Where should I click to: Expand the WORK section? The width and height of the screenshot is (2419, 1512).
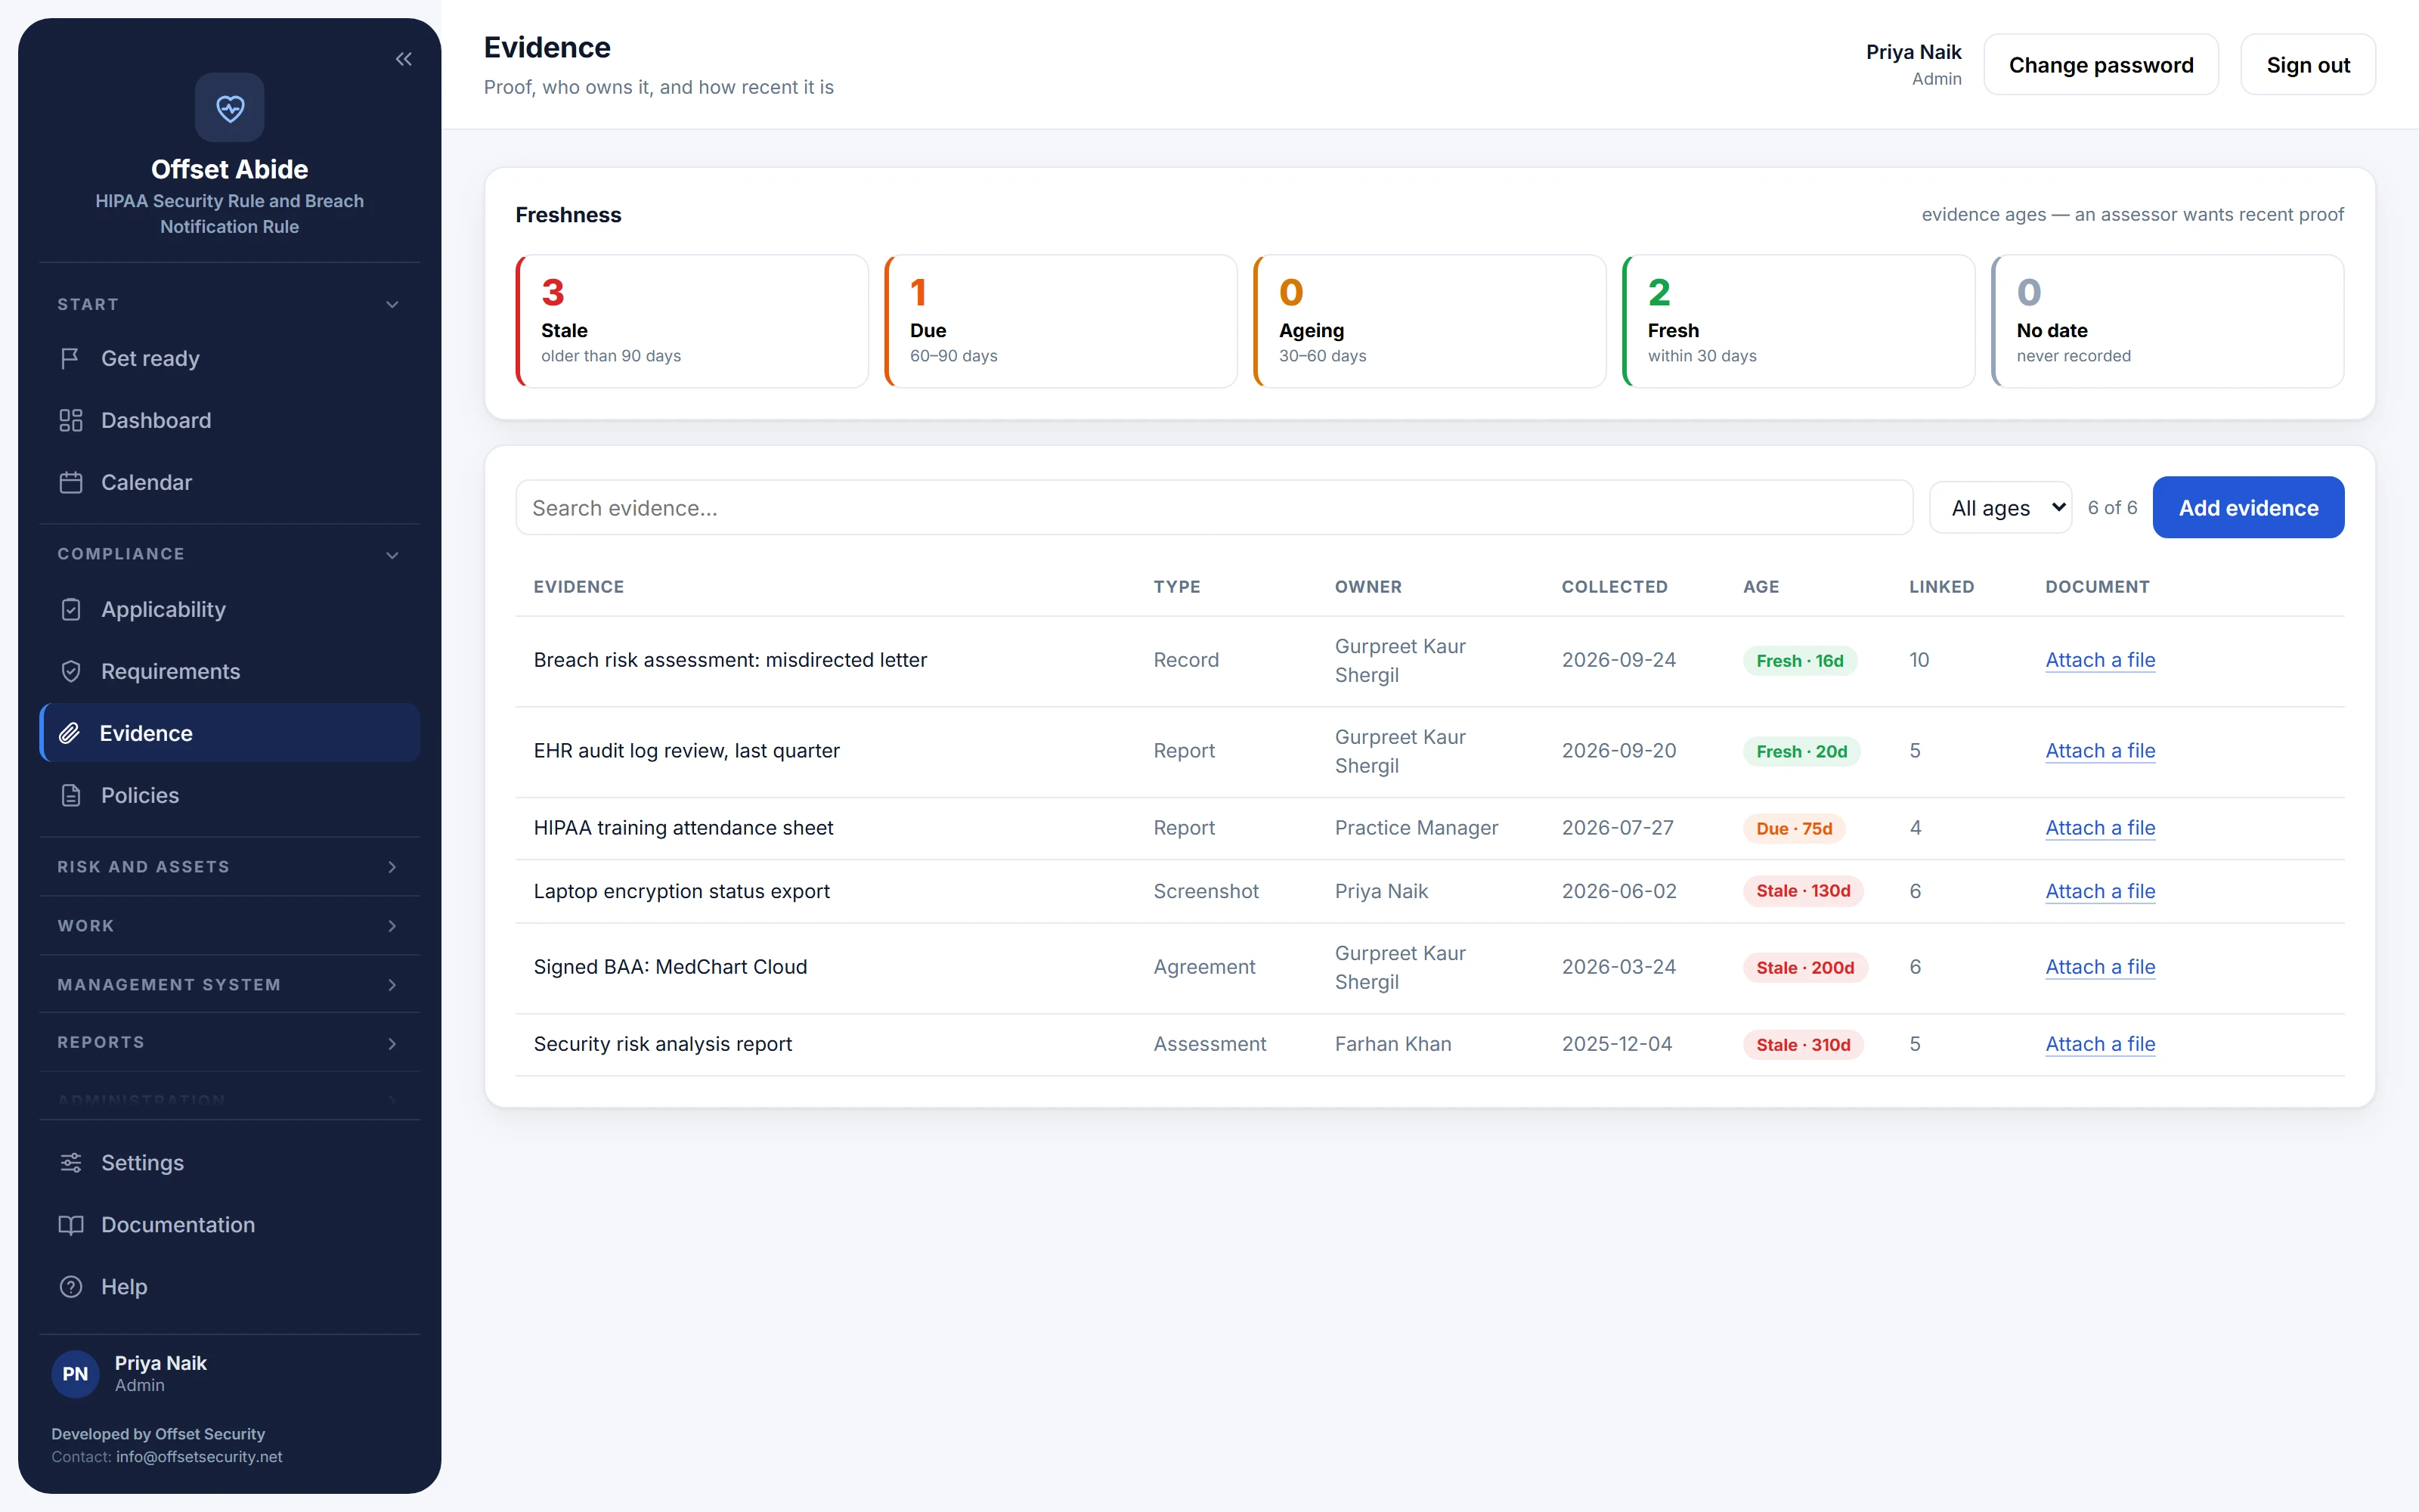click(229, 925)
